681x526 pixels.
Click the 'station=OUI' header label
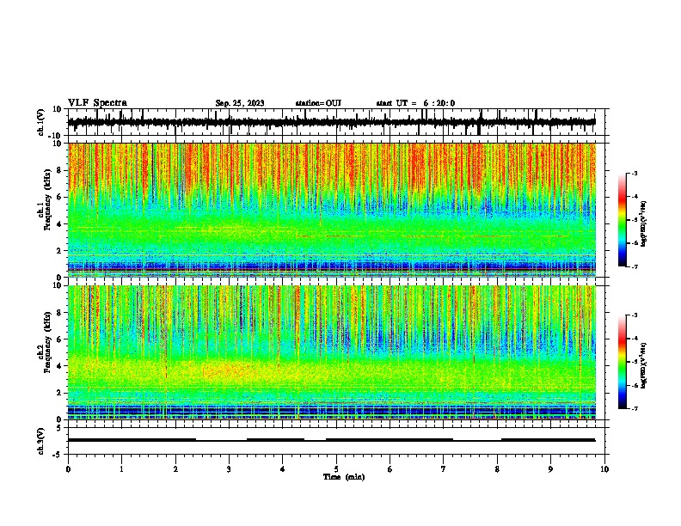pyautogui.click(x=318, y=103)
